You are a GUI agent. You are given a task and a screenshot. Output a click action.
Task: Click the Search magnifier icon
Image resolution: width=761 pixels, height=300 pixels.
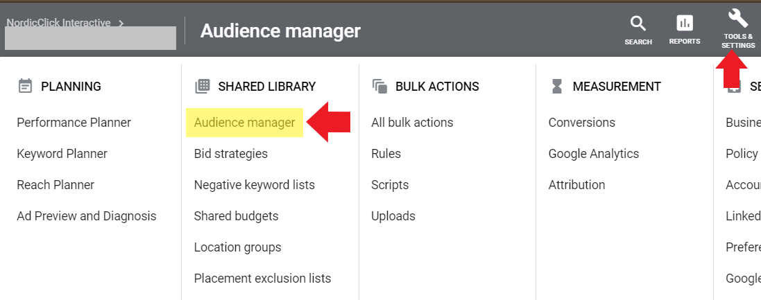click(638, 24)
